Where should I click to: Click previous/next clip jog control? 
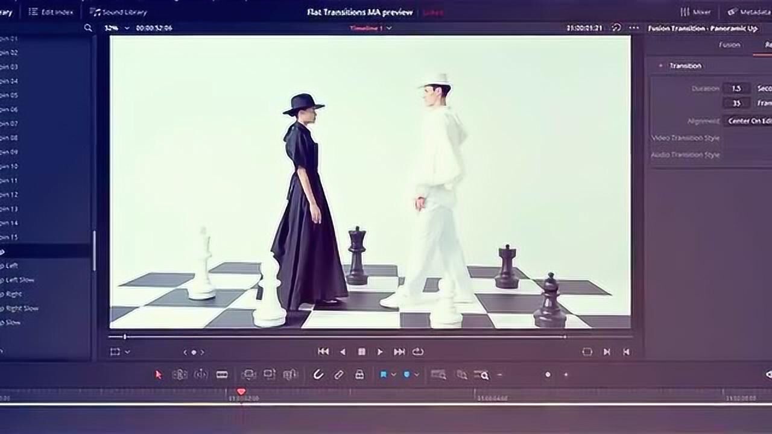(194, 352)
